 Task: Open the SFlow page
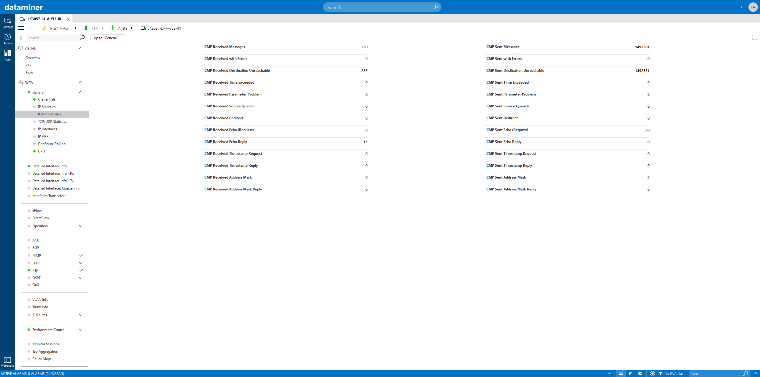[37, 211]
